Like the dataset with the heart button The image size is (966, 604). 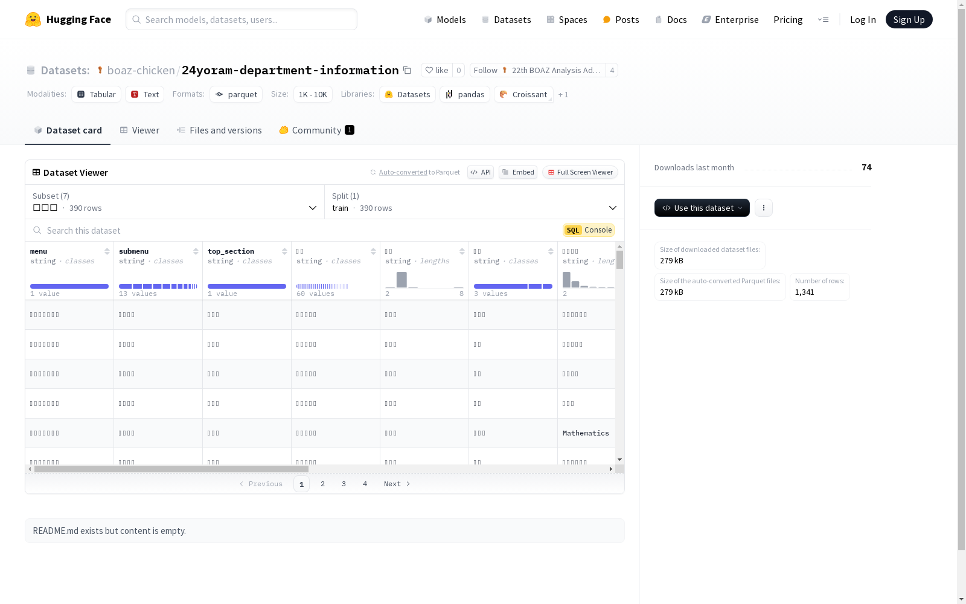point(437,71)
